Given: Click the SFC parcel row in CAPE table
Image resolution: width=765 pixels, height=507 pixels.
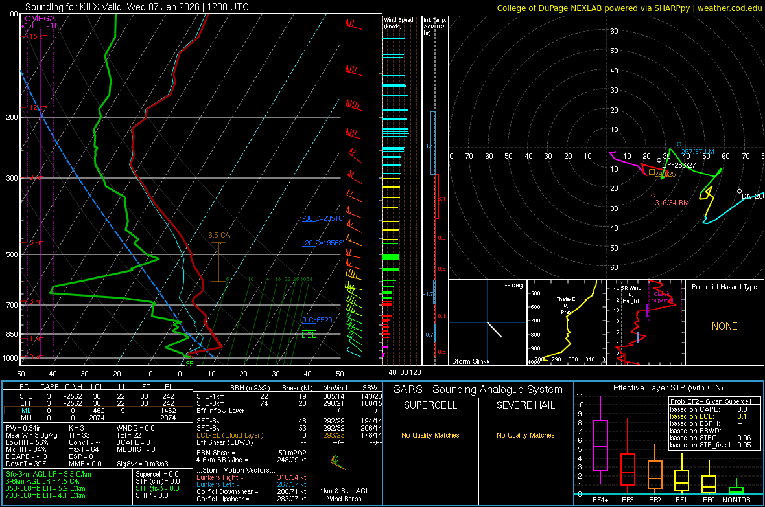Looking at the screenshot, I should coord(97,396).
